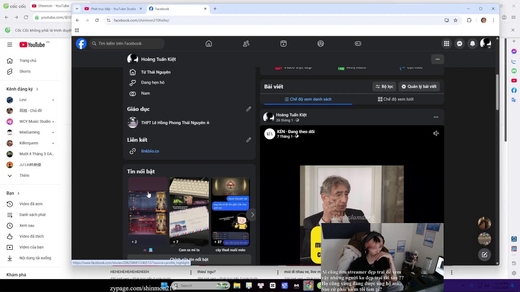Open the Facebook grid menu icon
520x292 pixels.
(446, 43)
